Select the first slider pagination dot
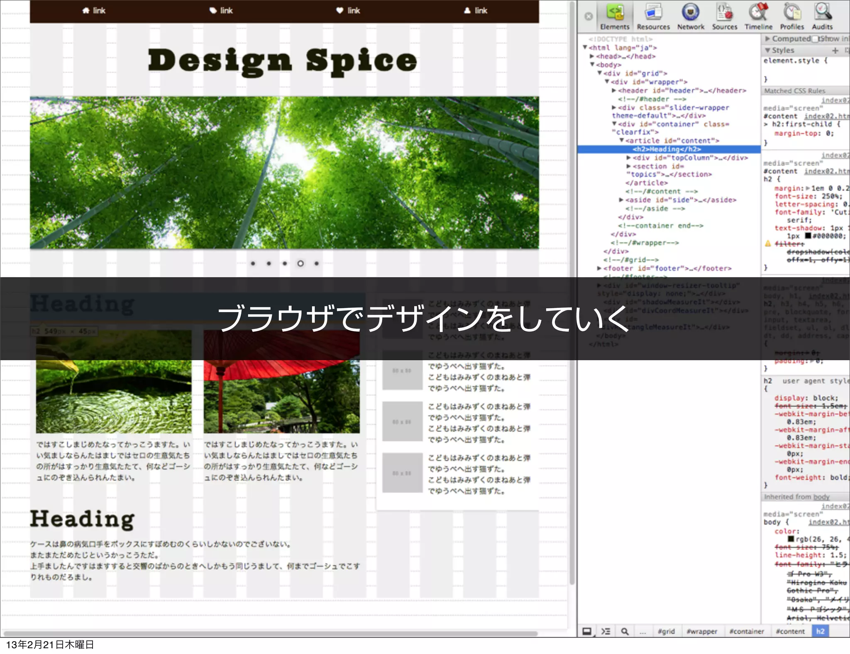The width and height of the screenshot is (850, 654). pyautogui.click(x=253, y=264)
